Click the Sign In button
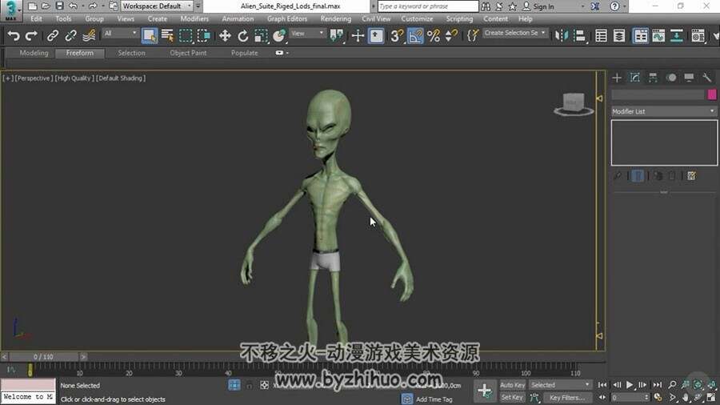 [x=538, y=6]
